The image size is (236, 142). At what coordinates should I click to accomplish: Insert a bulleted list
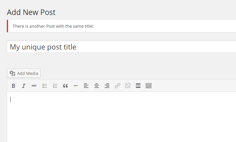pos(45,86)
